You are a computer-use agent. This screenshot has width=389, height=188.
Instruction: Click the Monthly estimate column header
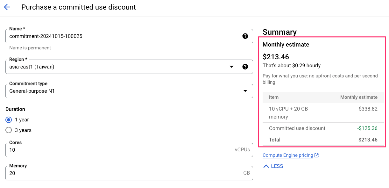pyautogui.click(x=359, y=97)
